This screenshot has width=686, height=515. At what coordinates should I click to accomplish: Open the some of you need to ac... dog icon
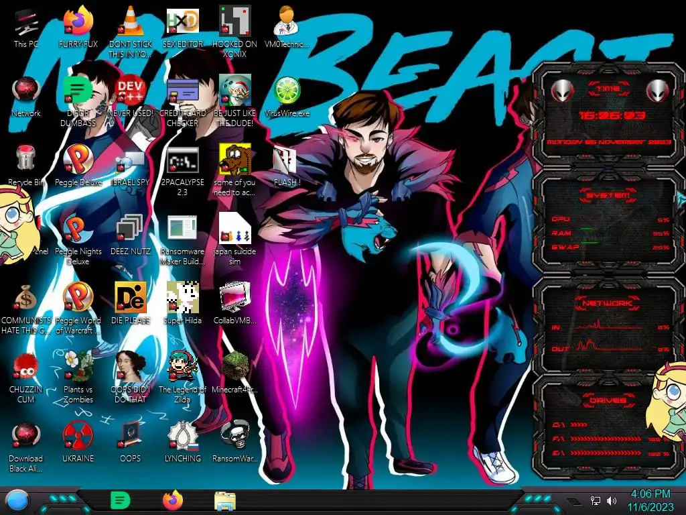[234, 171]
